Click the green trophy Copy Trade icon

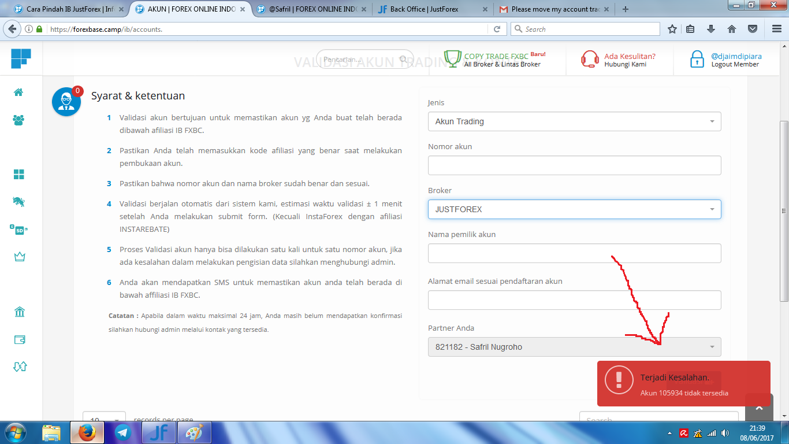453,59
